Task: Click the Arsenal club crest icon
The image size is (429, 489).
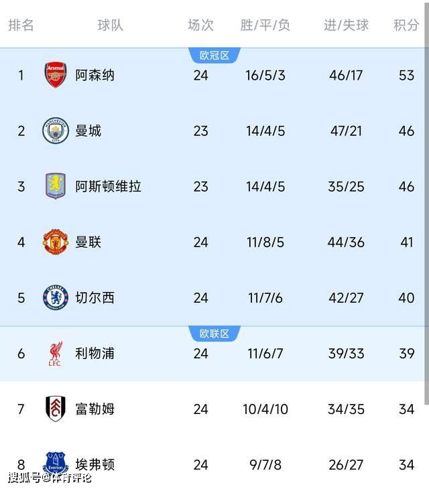Action: coord(56,75)
